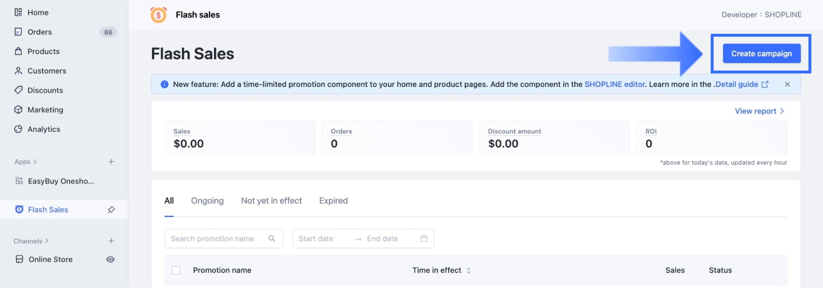The height and width of the screenshot is (288, 823).
Task: Expand the Apps section chevron
Action: coord(35,162)
